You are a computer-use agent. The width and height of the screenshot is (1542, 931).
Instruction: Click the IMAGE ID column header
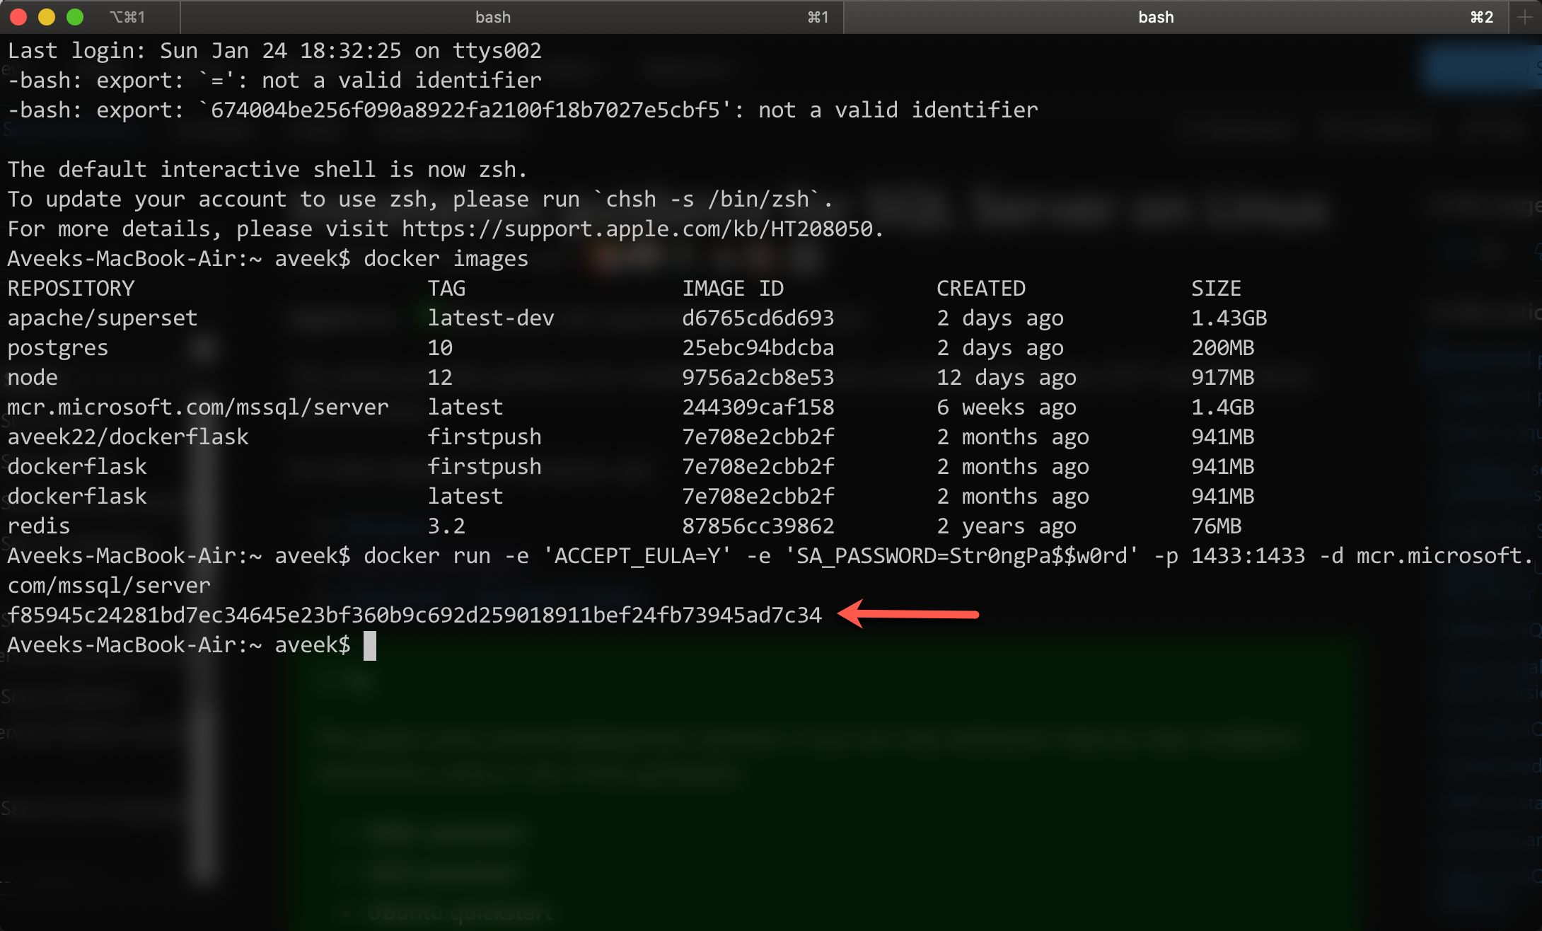click(732, 289)
